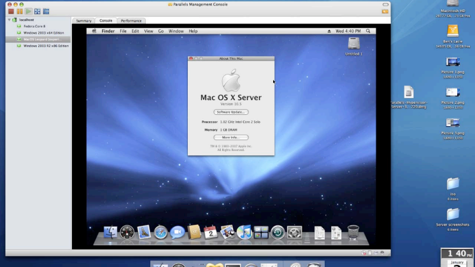The height and width of the screenshot is (267, 475).
Task: Open iChat from the guest dock
Action: click(177, 233)
